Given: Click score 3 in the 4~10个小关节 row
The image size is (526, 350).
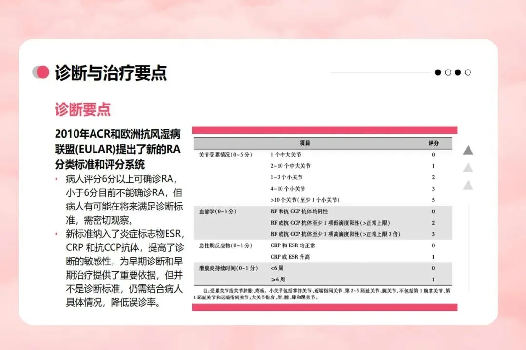Looking at the screenshot, I should [433, 189].
